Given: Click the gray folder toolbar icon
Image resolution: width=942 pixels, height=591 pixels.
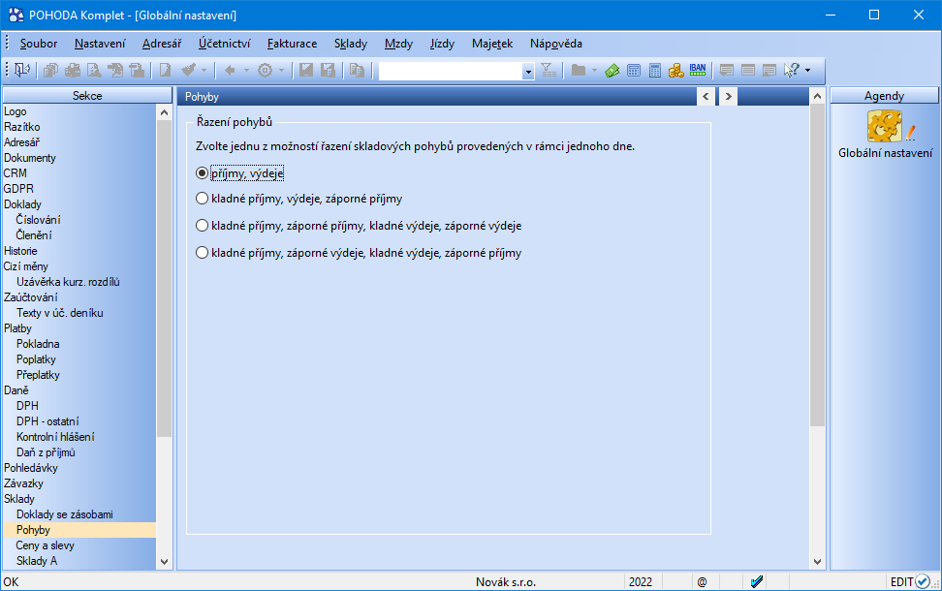Looking at the screenshot, I should [578, 71].
